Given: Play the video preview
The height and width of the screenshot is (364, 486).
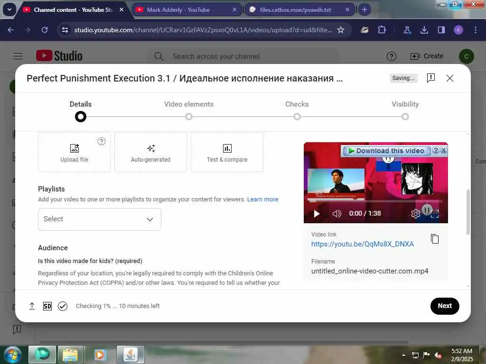Looking at the screenshot, I should (x=317, y=214).
